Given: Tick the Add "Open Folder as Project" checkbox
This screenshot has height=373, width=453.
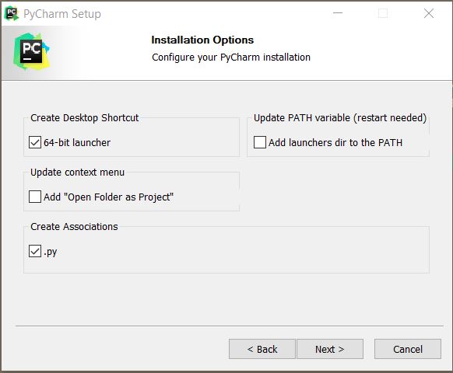Looking at the screenshot, I should 35,197.
